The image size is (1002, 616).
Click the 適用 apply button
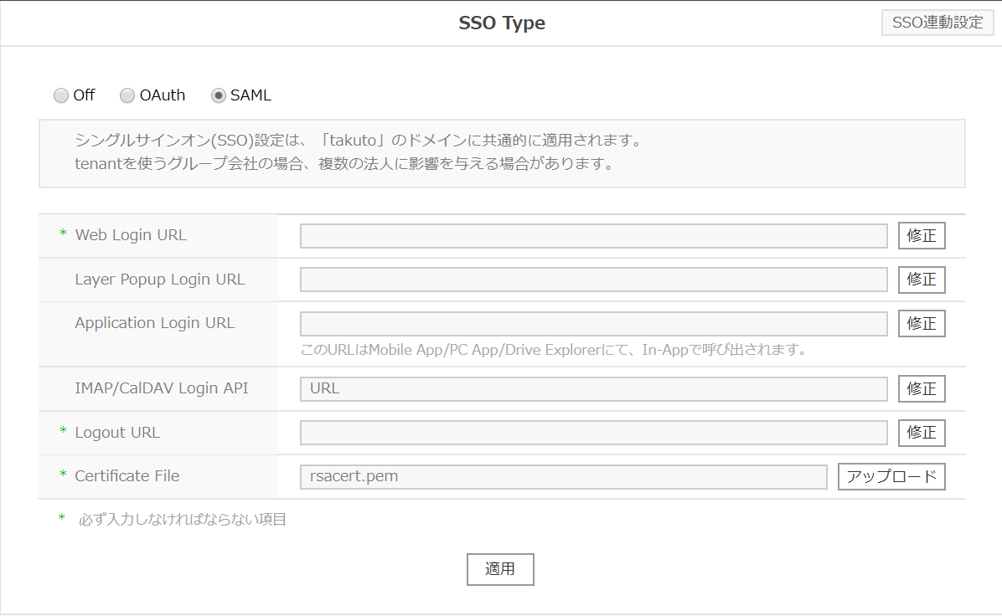coord(500,570)
